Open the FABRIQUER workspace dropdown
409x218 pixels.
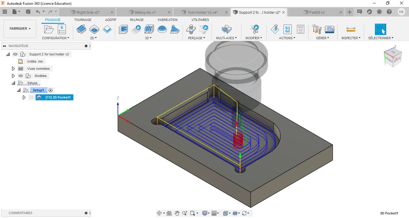(x=20, y=28)
